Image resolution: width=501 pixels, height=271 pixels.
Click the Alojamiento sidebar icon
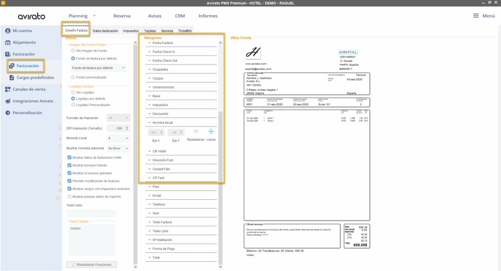[x=8, y=42]
